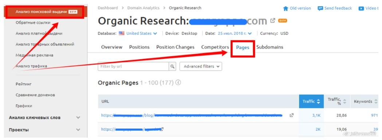Image resolution: width=382 pixels, height=140 pixels.
Task: Open the Position Changes tab
Action: (176, 47)
